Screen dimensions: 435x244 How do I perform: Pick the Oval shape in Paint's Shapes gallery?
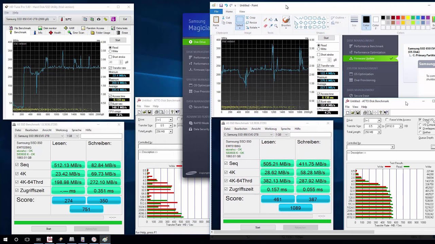coord(305,18)
